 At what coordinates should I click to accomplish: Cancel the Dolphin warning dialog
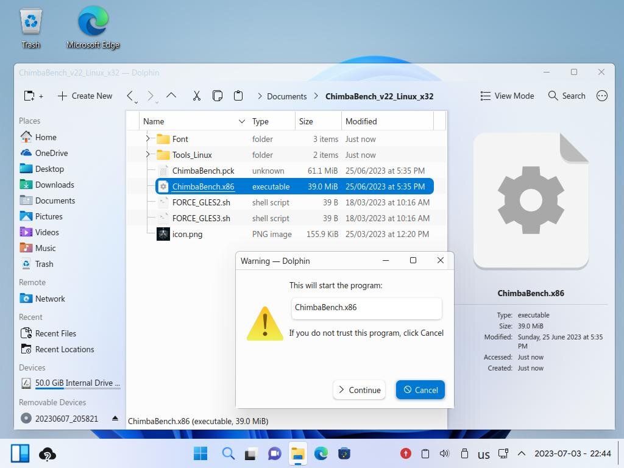coord(420,390)
